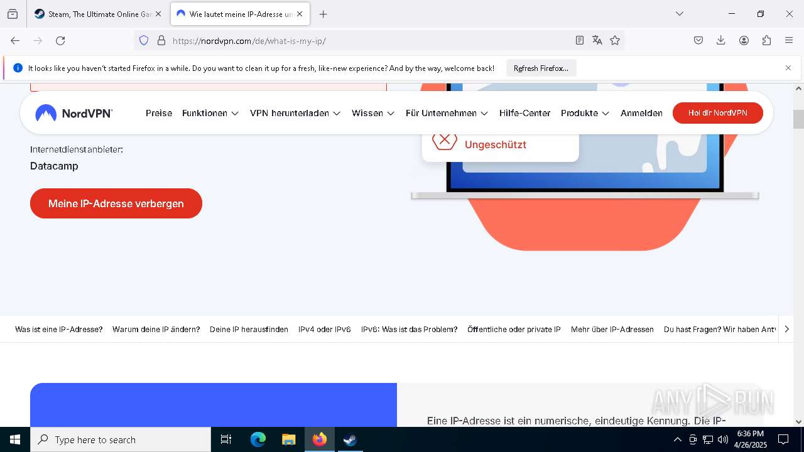This screenshot has height=452, width=804.
Task: Open tracking protection shield icon
Action: pos(144,40)
